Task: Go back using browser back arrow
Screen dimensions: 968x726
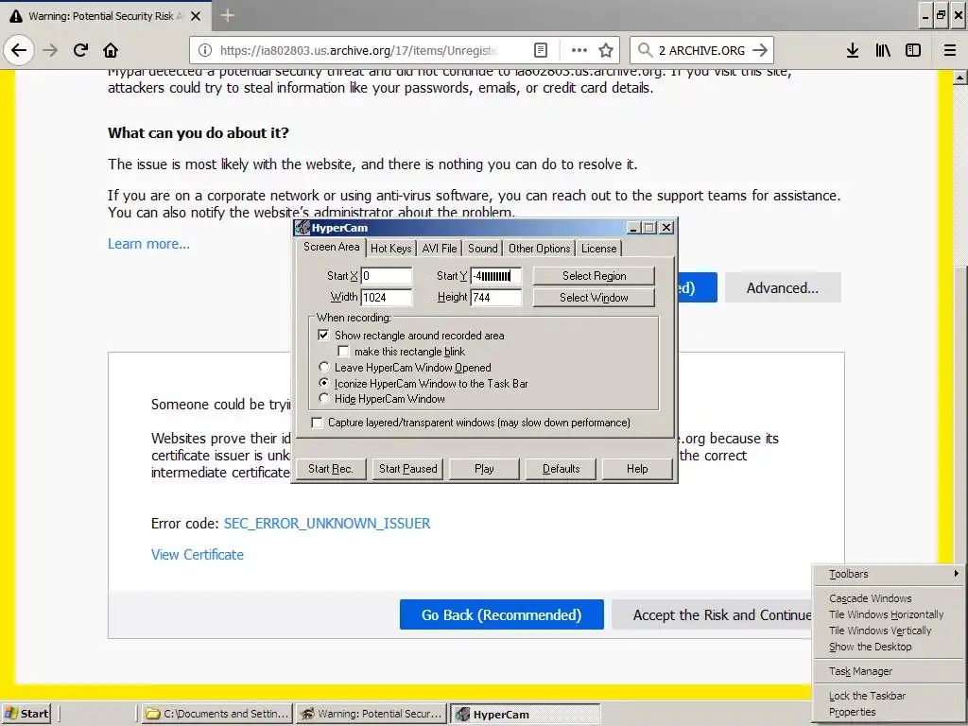Action: [x=19, y=50]
